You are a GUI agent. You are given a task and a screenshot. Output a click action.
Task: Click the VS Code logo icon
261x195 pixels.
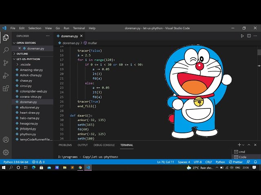[x=4, y=28]
